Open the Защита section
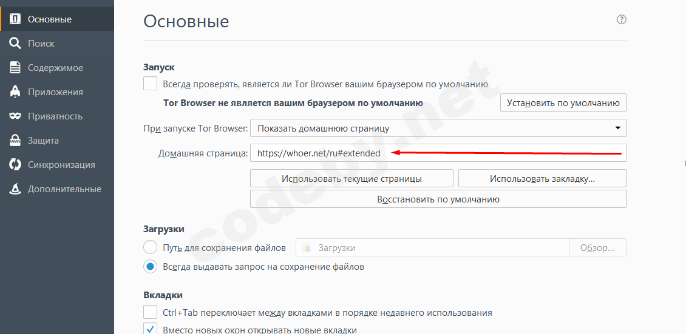686x334 pixels. tap(57, 141)
